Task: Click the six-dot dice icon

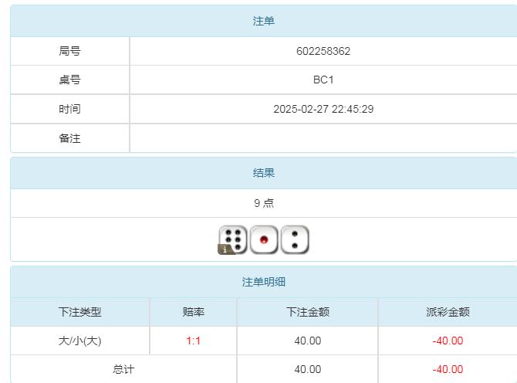Action: (235, 239)
